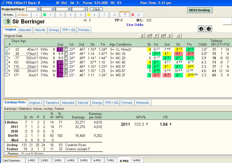This screenshot has width=232, height=163.
Task: Switch to the upper TPR + E/L tab
Action: [x=69, y=30]
